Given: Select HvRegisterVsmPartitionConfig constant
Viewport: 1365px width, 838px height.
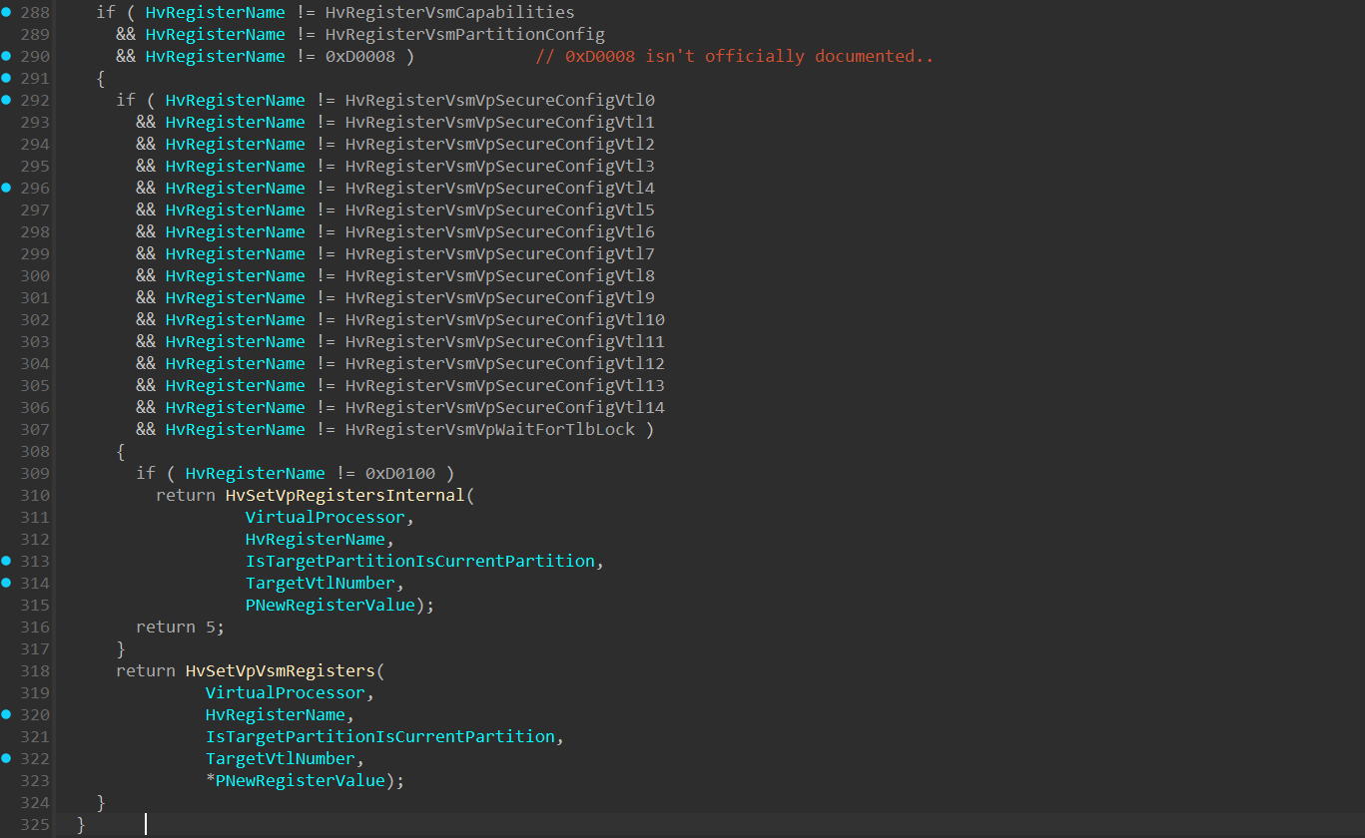Looking at the screenshot, I should 464,34.
